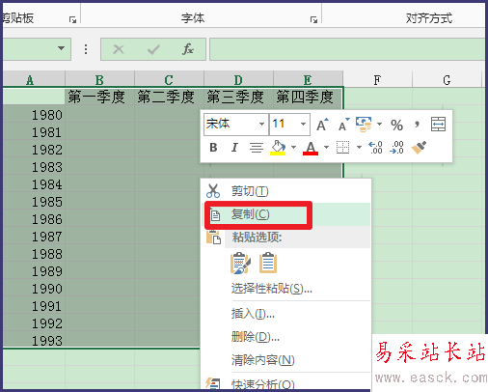
Task: Open 选择性粘贴(S)... dialog
Action: click(285, 289)
